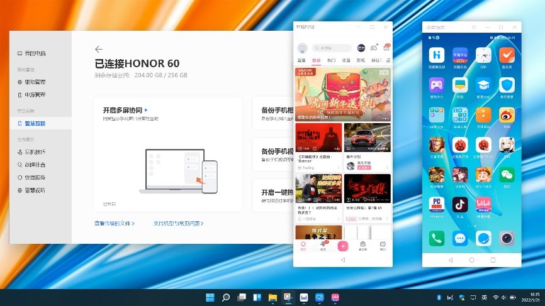Image resolution: width=545 pixels, height=306 pixels.
Task: Tap the green Phone dialer dock icon
Action: (437, 238)
